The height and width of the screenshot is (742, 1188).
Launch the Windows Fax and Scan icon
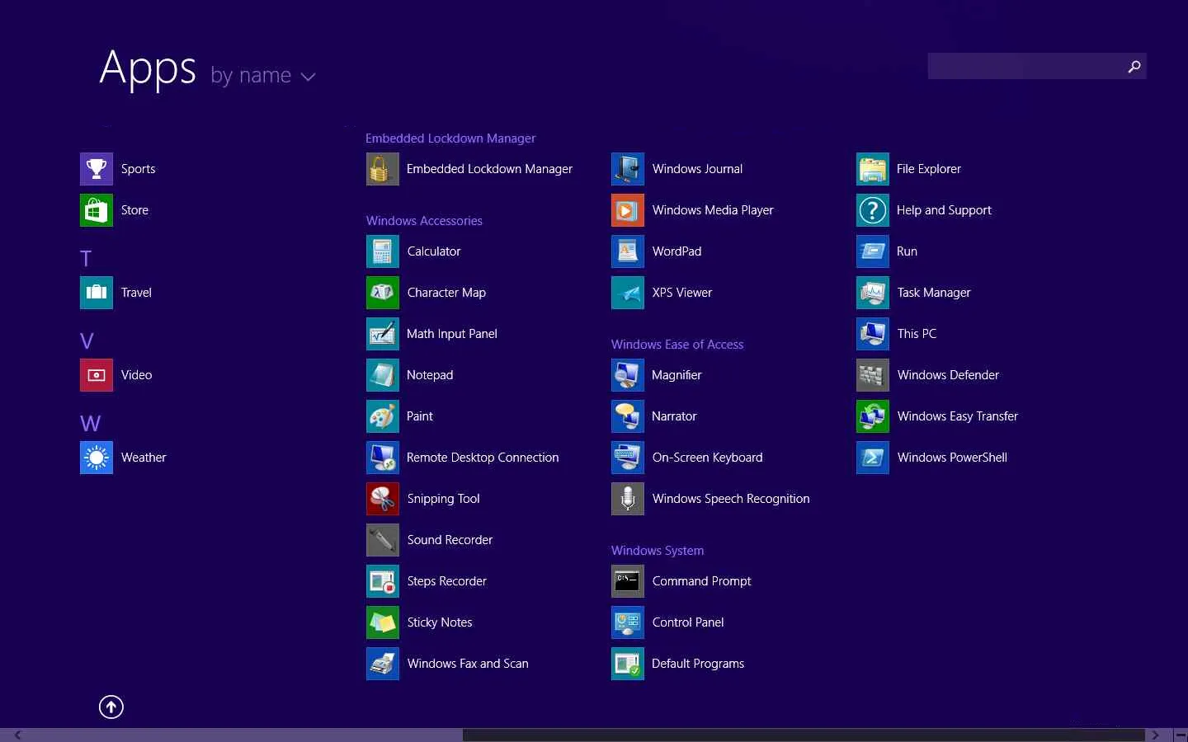click(x=383, y=664)
